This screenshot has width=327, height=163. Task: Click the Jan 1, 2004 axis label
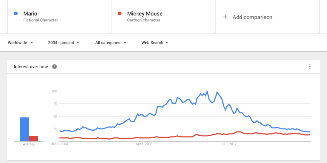(60, 144)
